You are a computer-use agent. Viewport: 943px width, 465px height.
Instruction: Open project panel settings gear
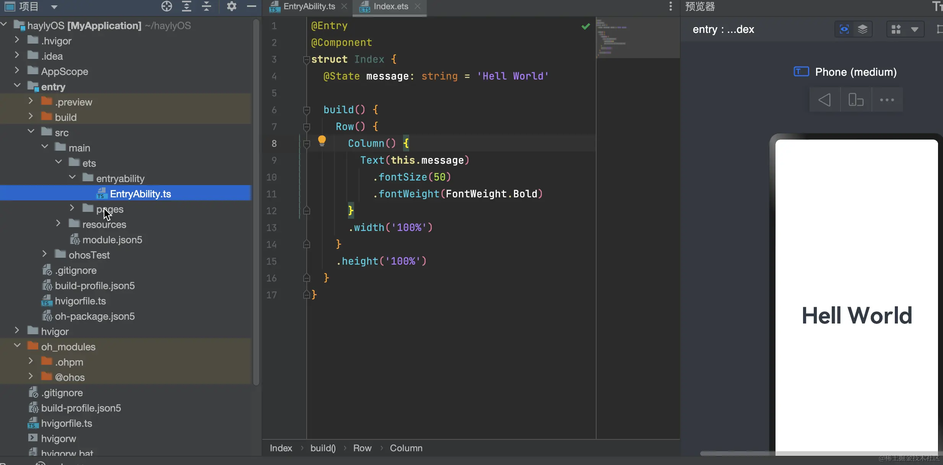(231, 6)
